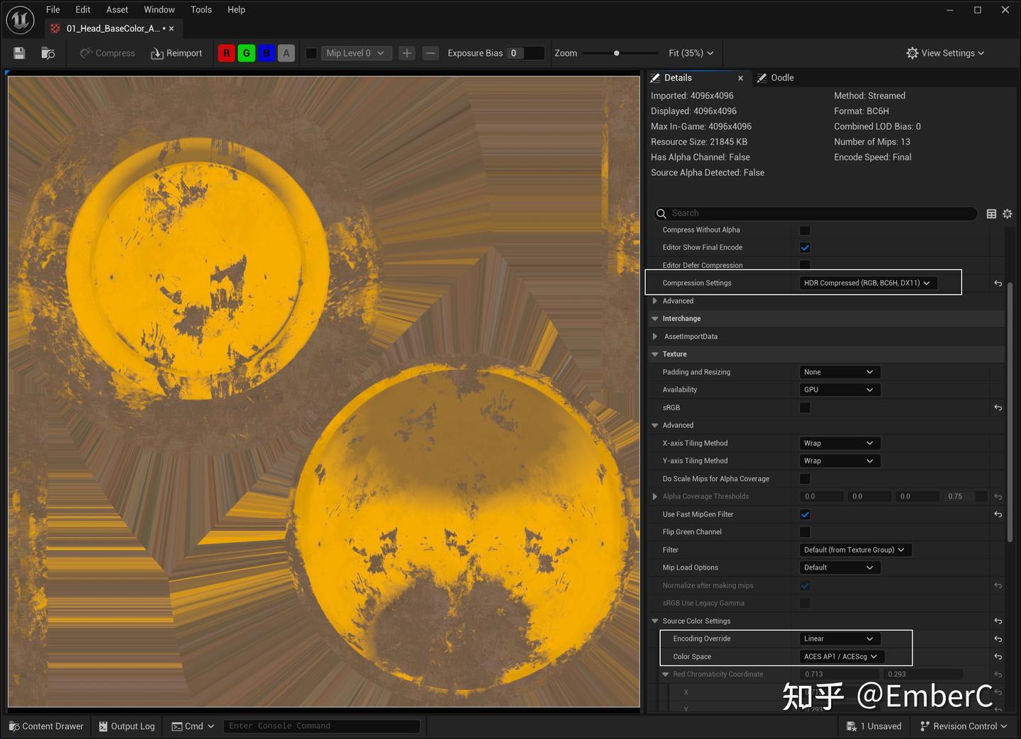Click the Exposure Bias value field

coord(525,53)
